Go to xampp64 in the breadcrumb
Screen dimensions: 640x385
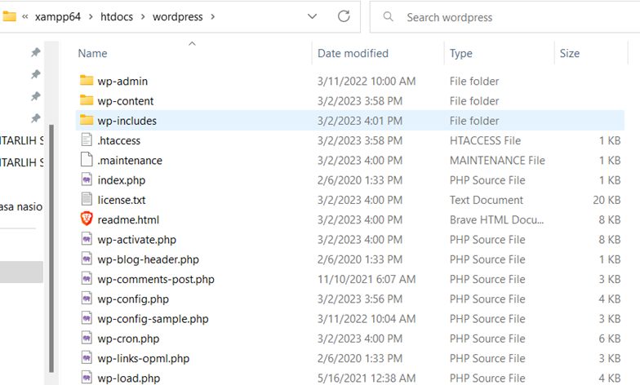click(62, 17)
